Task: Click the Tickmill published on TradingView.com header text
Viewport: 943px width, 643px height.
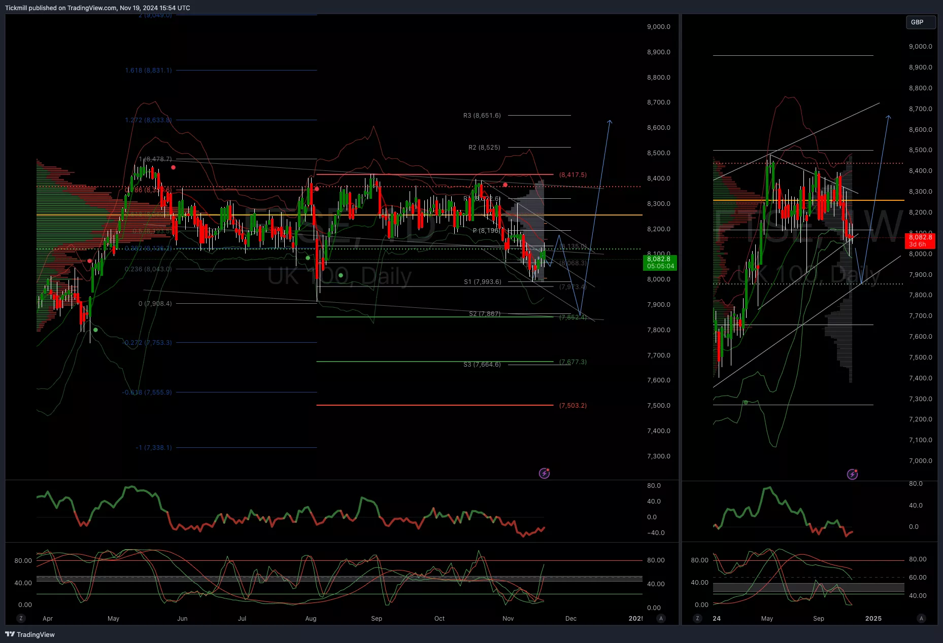Action: point(97,8)
